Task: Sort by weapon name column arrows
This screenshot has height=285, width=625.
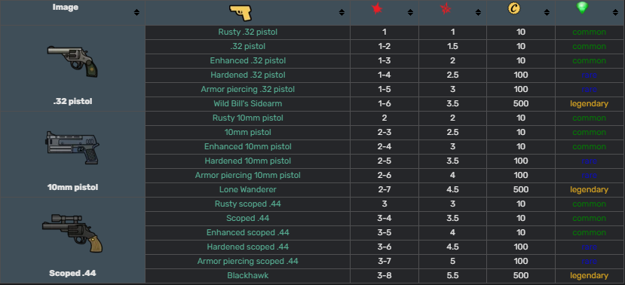Action: pos(342,12)
